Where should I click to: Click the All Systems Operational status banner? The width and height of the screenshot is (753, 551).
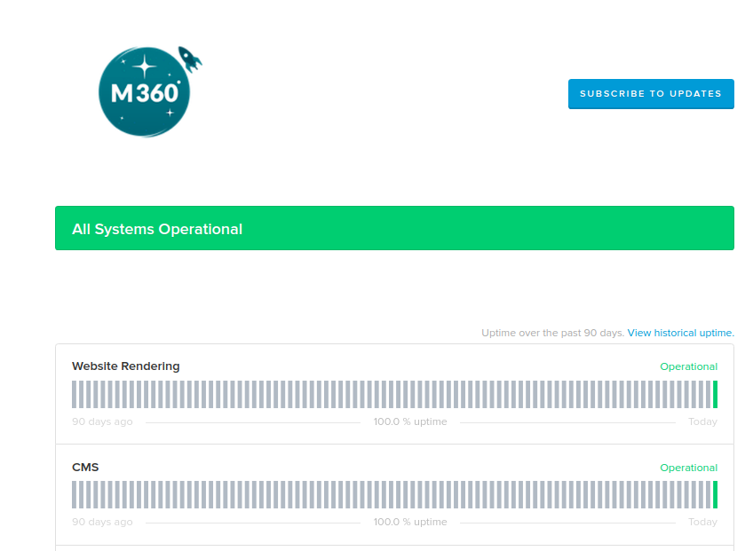coord(394,228)
